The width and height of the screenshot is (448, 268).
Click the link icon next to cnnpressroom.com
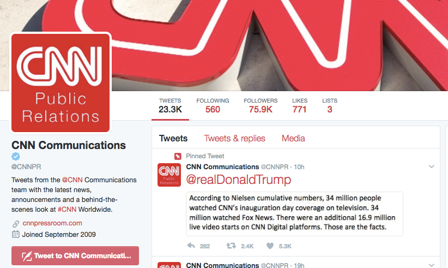(16, 223)
